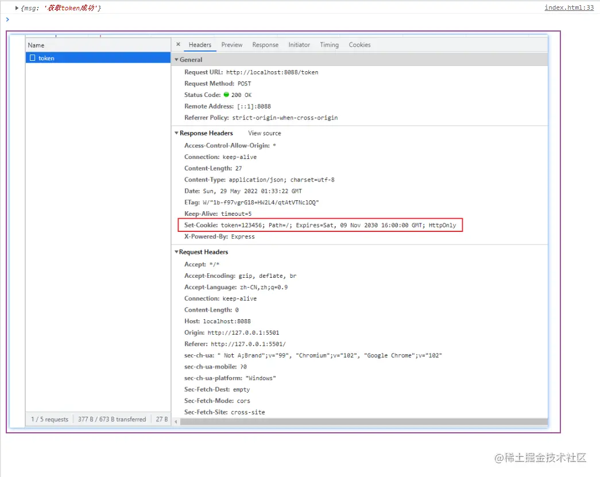Click the response Content-Length 27 header
This screenshot has width=600, height=477.
pos(213,168)
